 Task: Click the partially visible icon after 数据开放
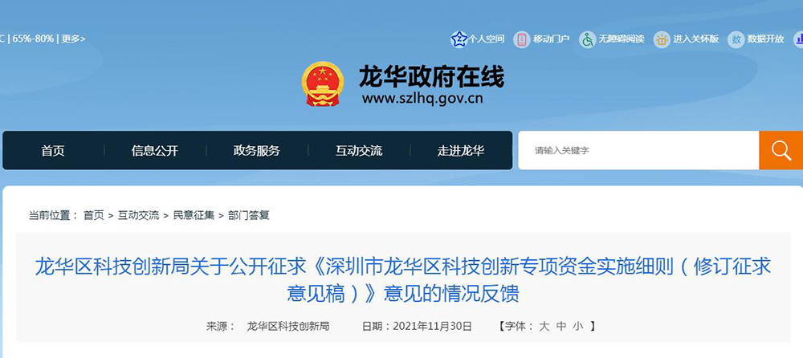[798, 39]
